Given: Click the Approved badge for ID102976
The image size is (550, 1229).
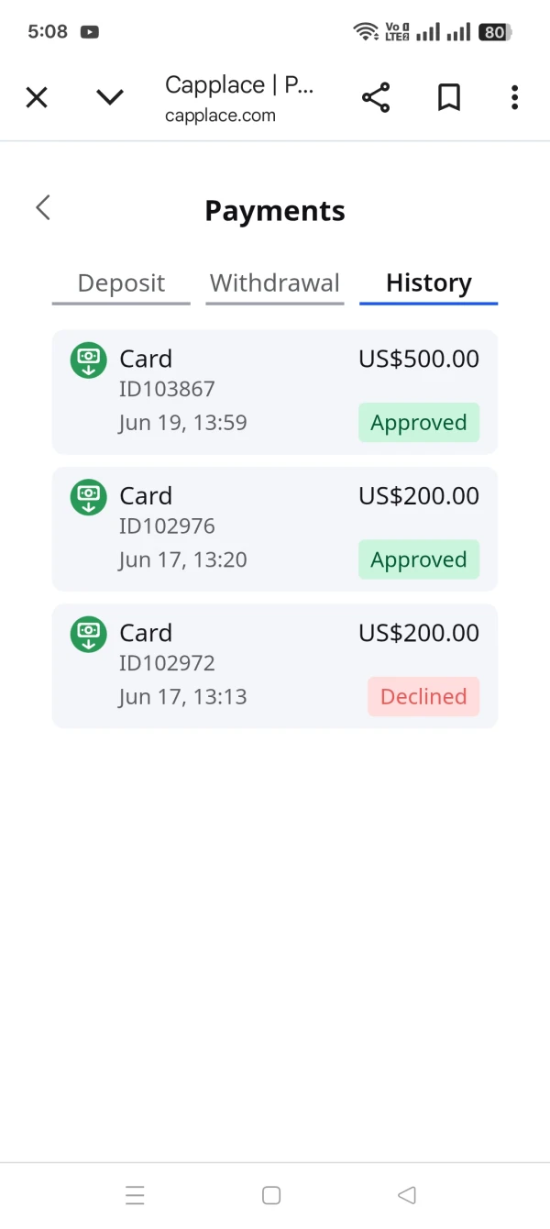Looking at the screenshot, I should pyautogui.click(x=419, y=560).
